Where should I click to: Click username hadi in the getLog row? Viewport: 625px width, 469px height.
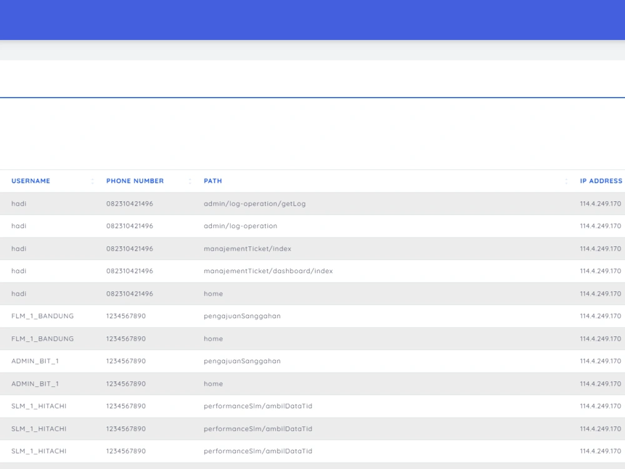[x=19, y=204]
